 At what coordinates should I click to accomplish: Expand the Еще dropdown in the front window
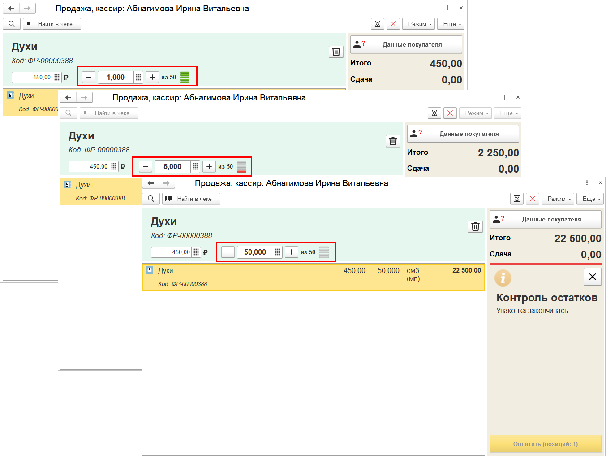click(590, 199)
